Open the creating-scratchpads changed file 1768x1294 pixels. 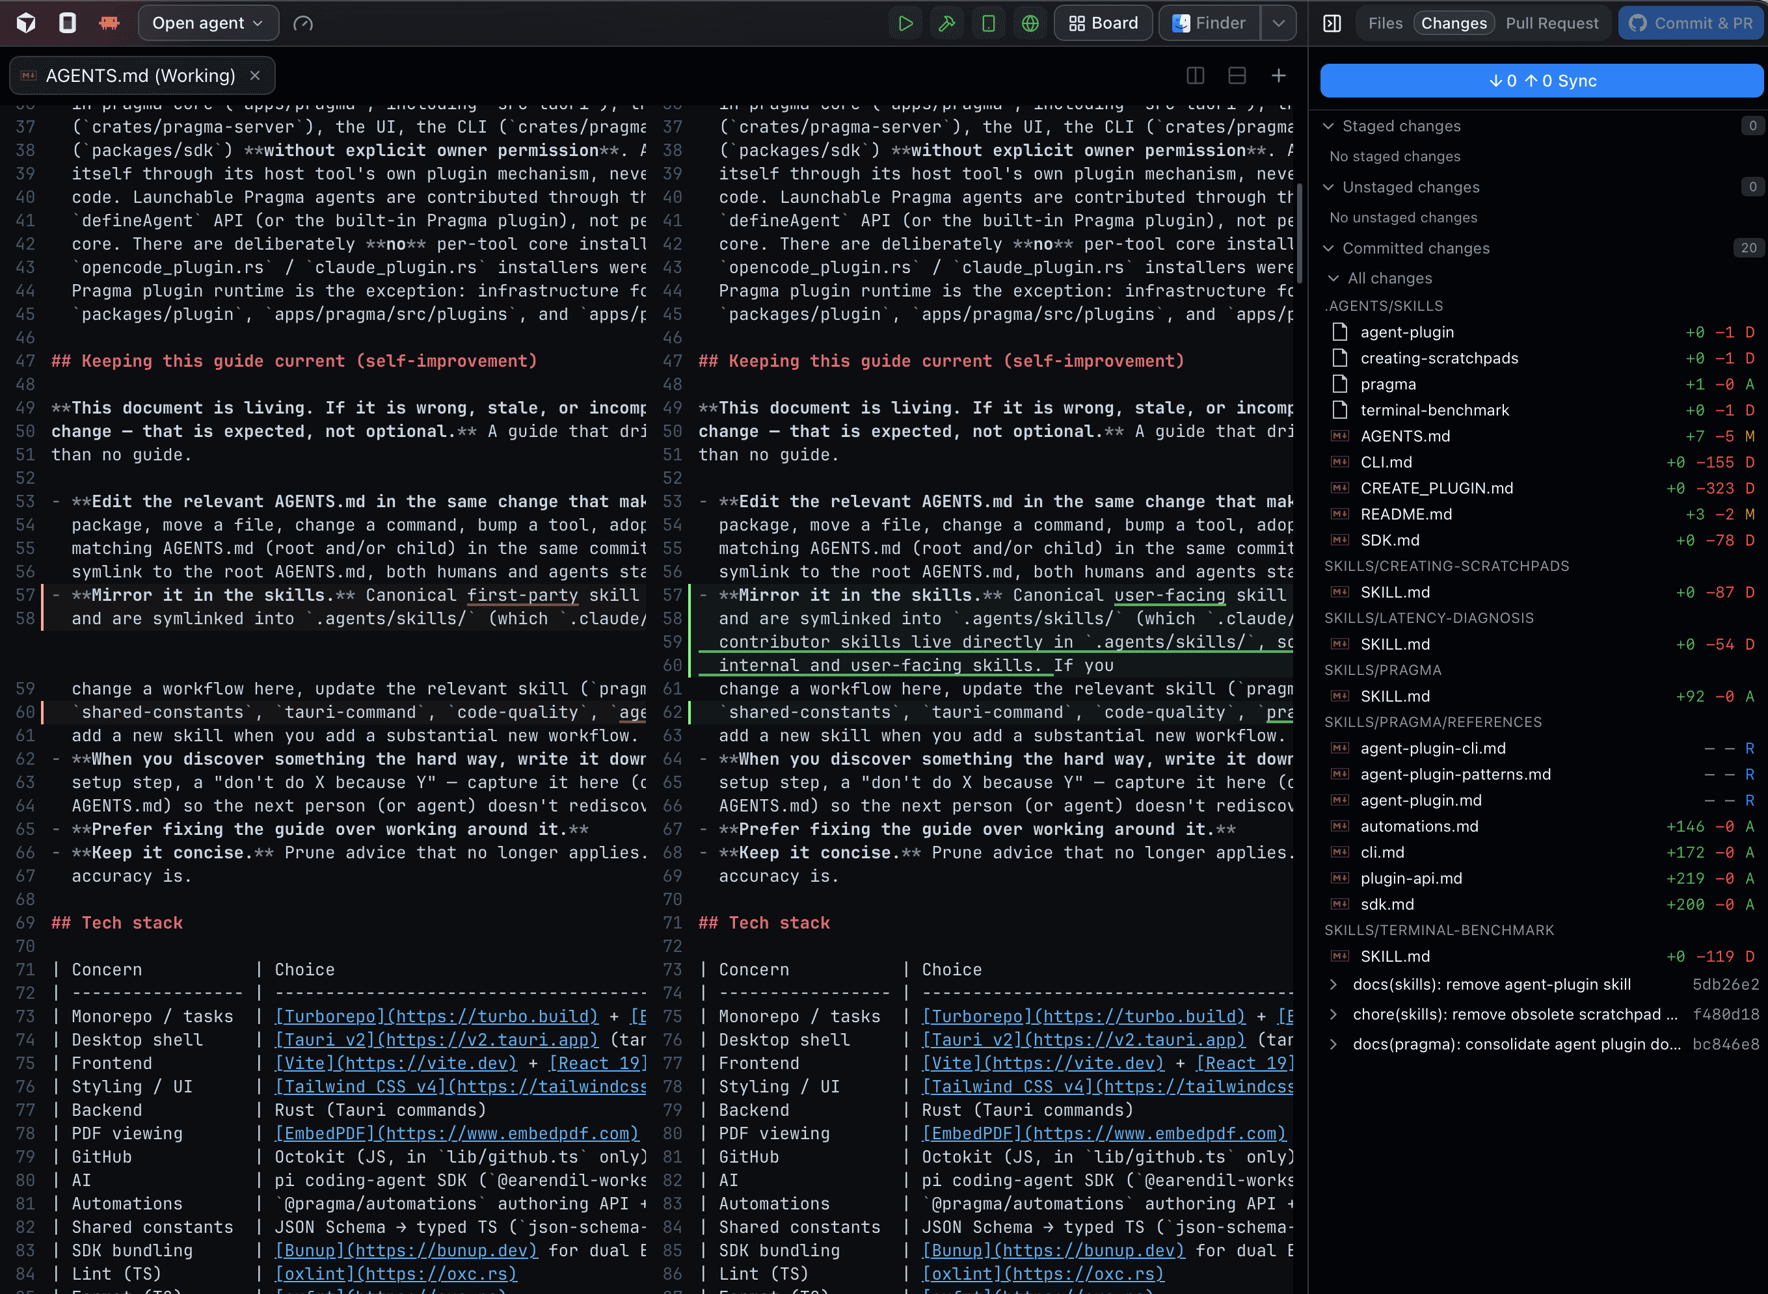(x=1542, y=358)
